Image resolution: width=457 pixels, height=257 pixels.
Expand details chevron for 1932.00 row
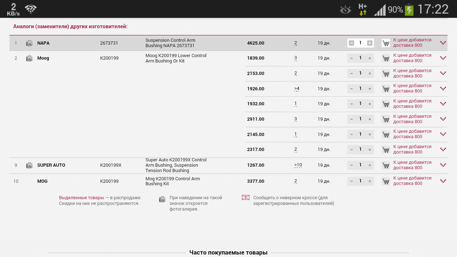(x=443, y=104)
